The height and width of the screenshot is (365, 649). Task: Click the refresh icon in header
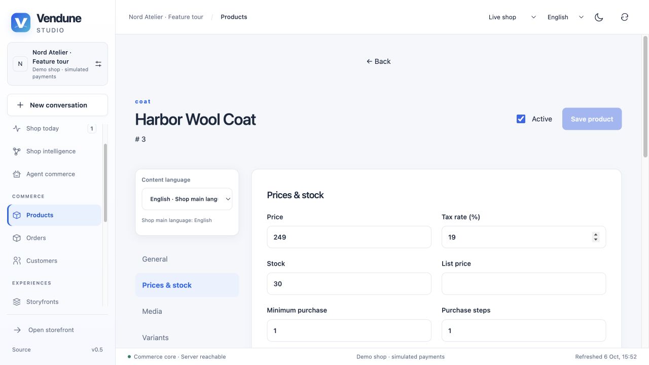pyautogui.click(x=625, y=17)
